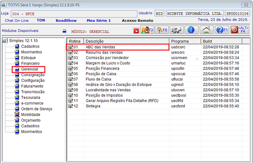
Task: Click program name uecfsint
Action: [178, 106]
